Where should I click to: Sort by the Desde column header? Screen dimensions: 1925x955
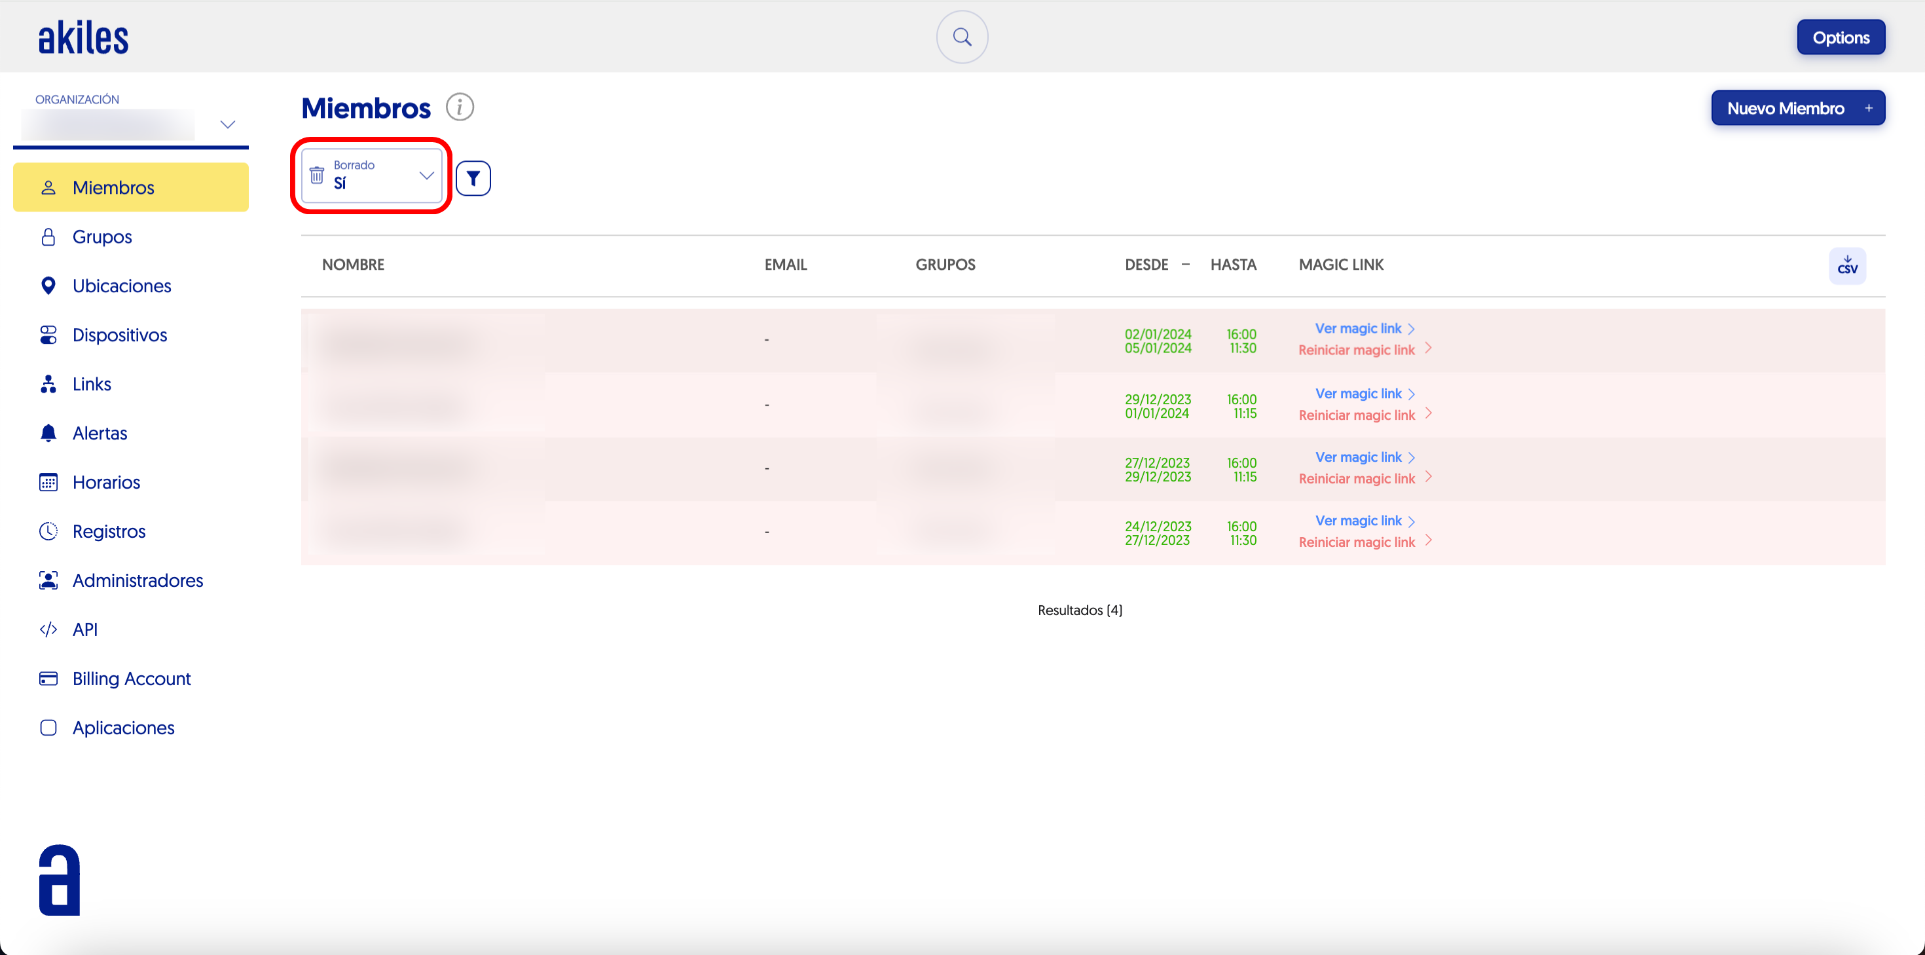point(1146,265)
